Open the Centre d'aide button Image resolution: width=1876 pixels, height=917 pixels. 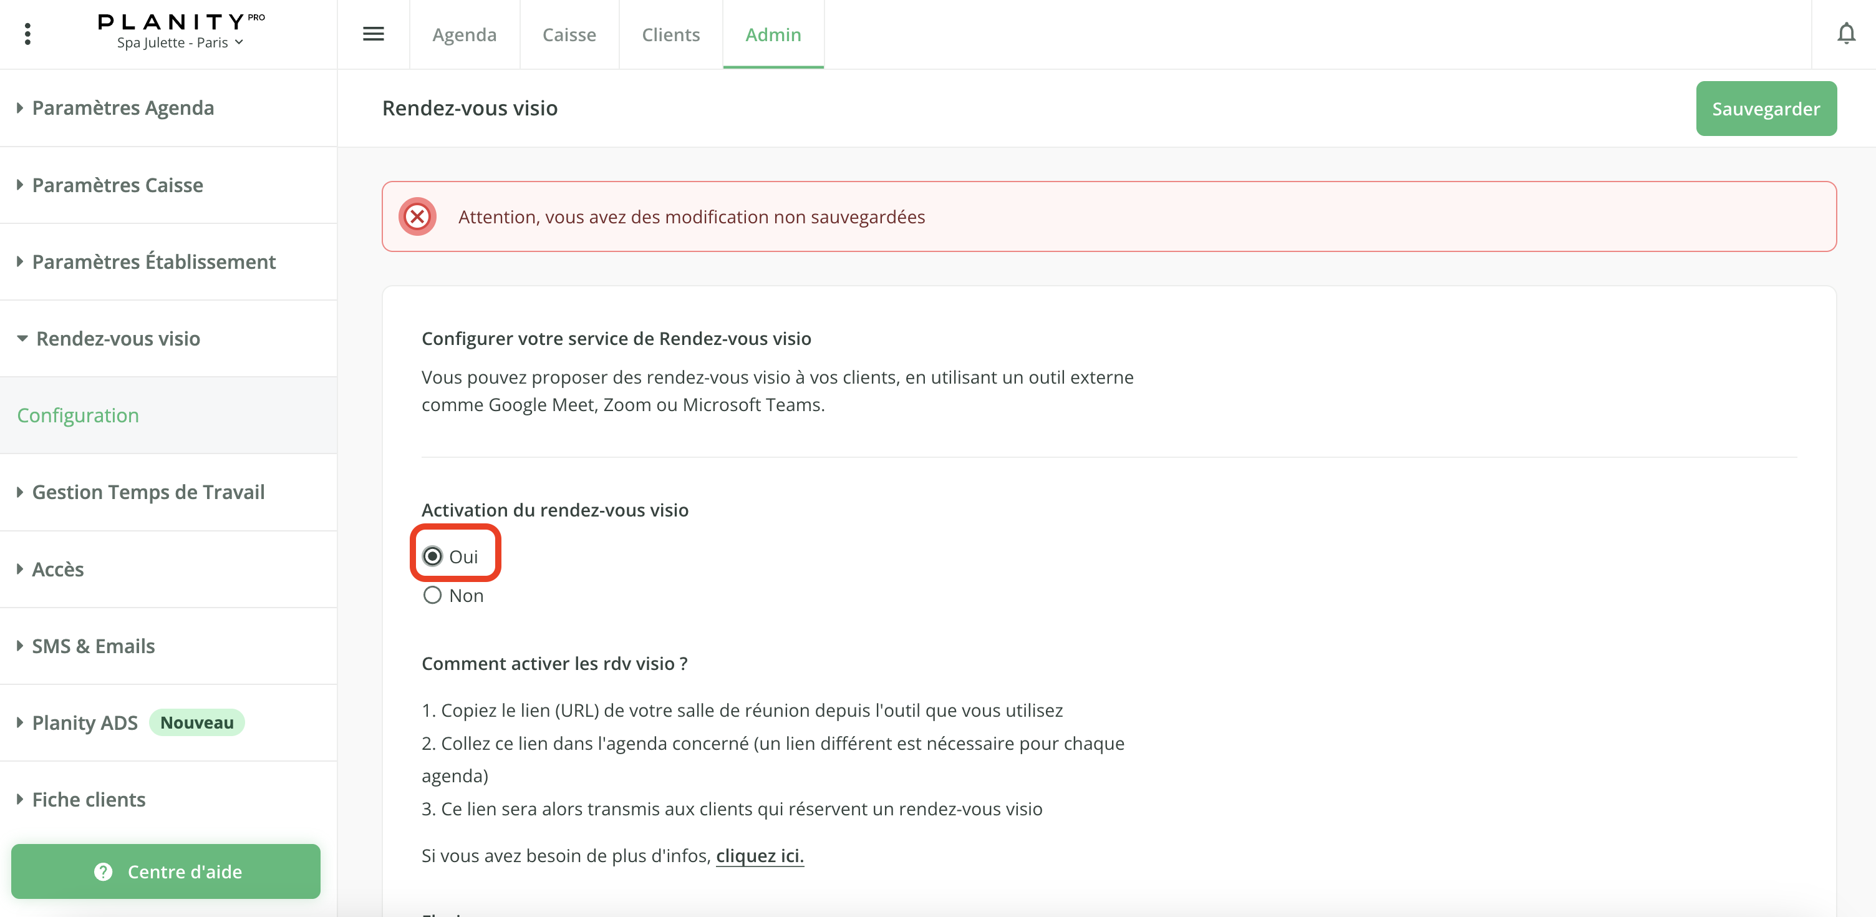166,872
